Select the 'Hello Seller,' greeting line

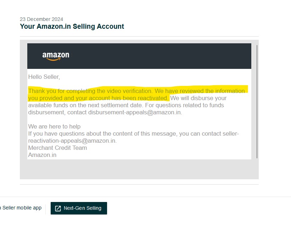click(43, 77)
